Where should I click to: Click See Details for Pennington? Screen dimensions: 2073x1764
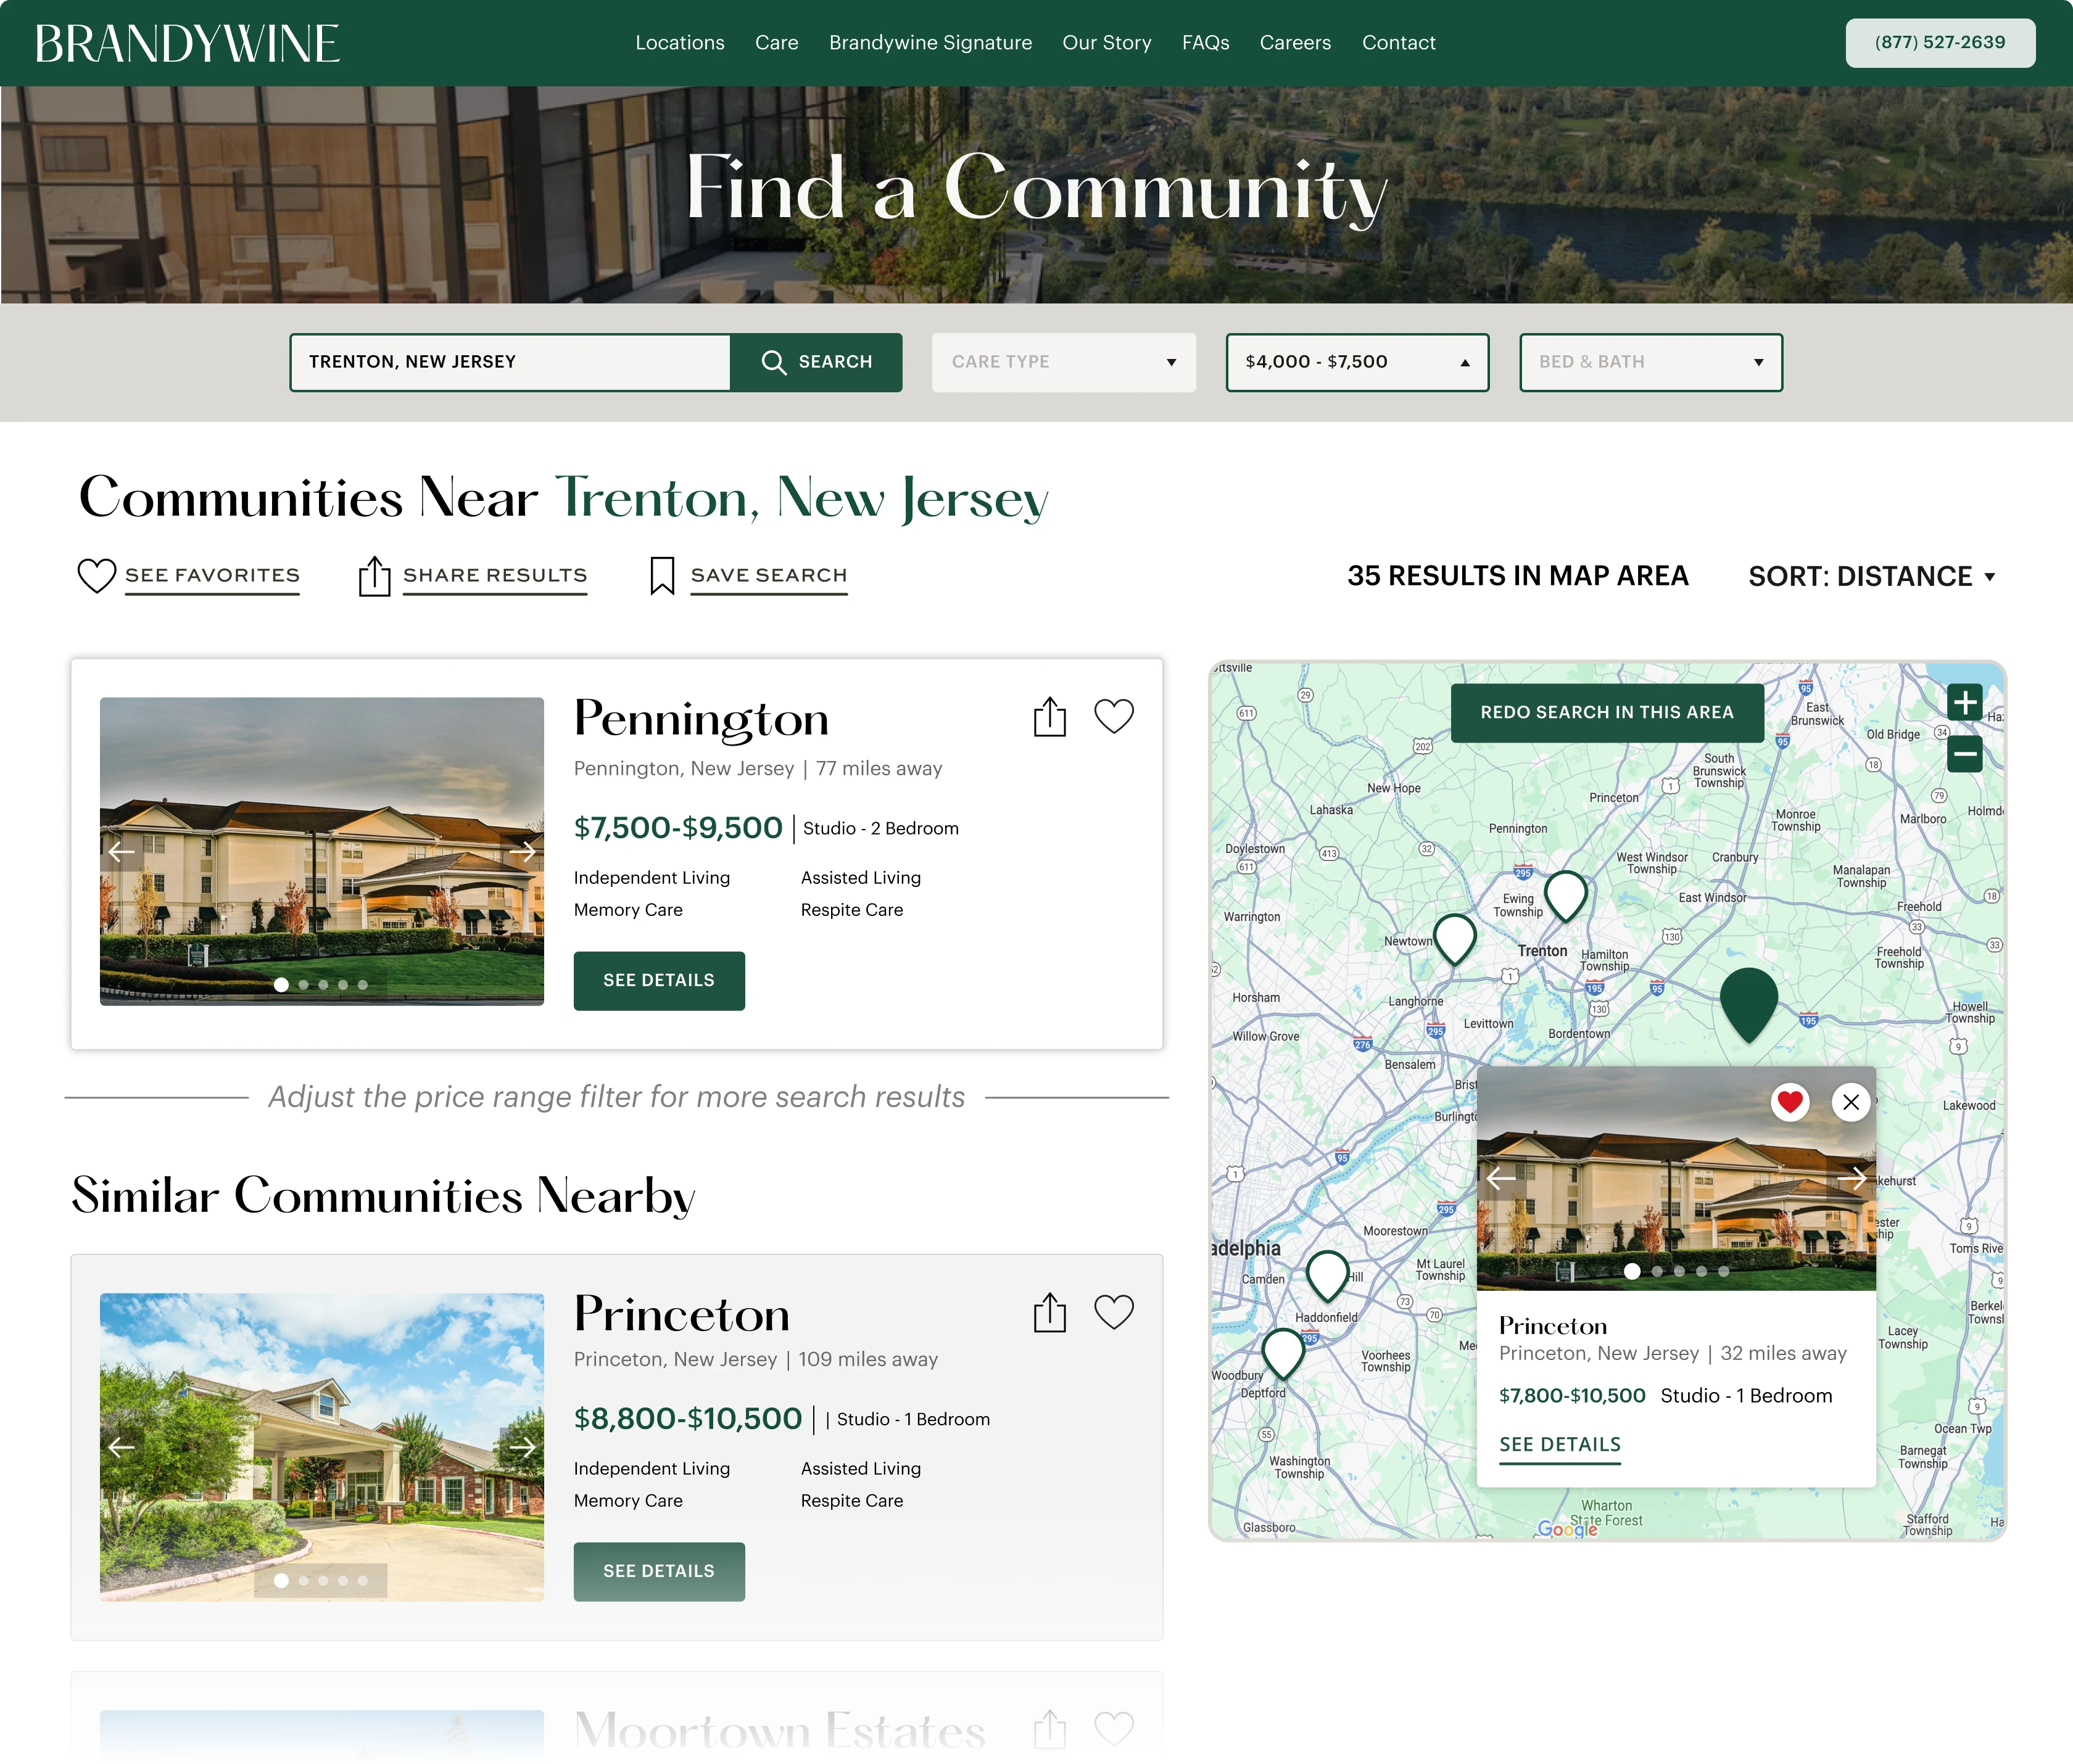[x=660, y=980]
